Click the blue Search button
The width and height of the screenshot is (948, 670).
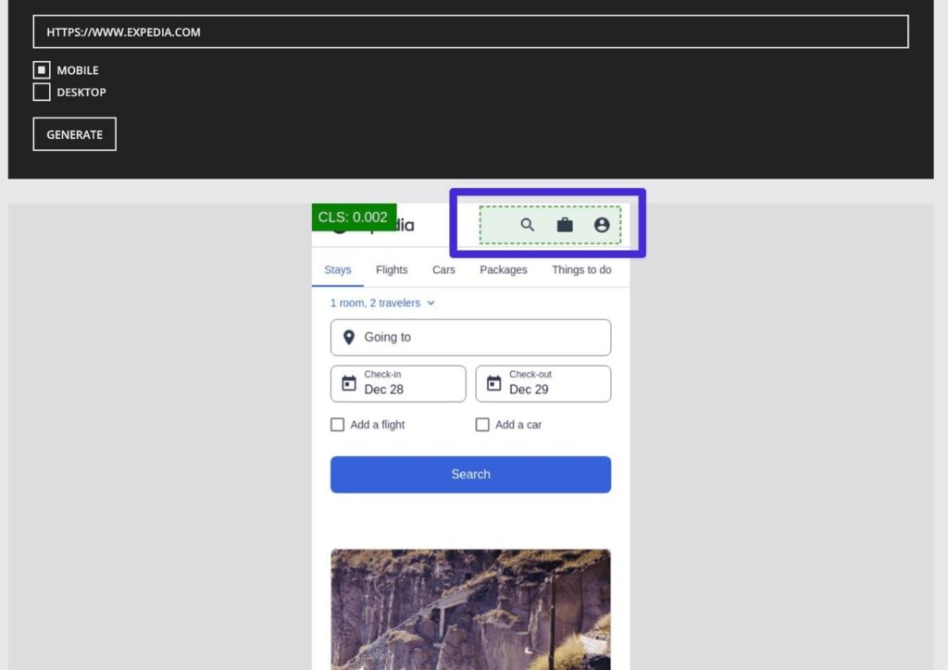(x=470, y=474)
